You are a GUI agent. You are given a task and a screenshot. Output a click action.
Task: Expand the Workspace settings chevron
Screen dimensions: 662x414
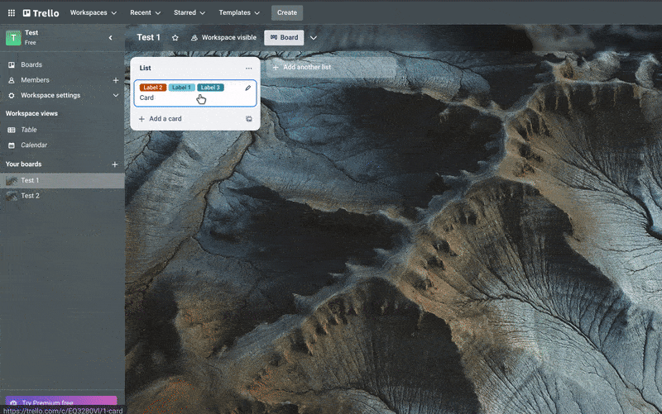pyautogui.click(x=116, y=95)
